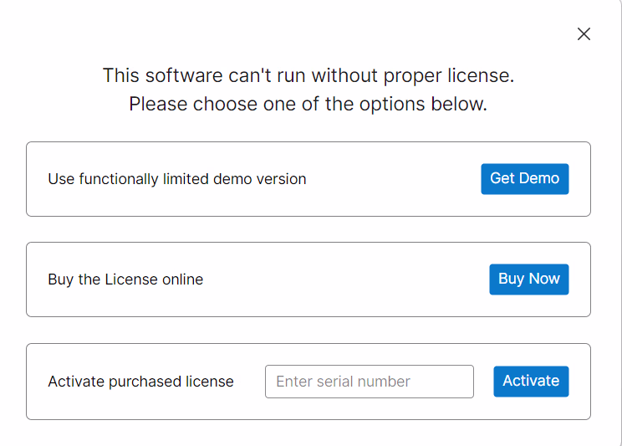Focus the Enter serial number field
Viewport: 622px width, 446px height.
click(x=370, y=382)
